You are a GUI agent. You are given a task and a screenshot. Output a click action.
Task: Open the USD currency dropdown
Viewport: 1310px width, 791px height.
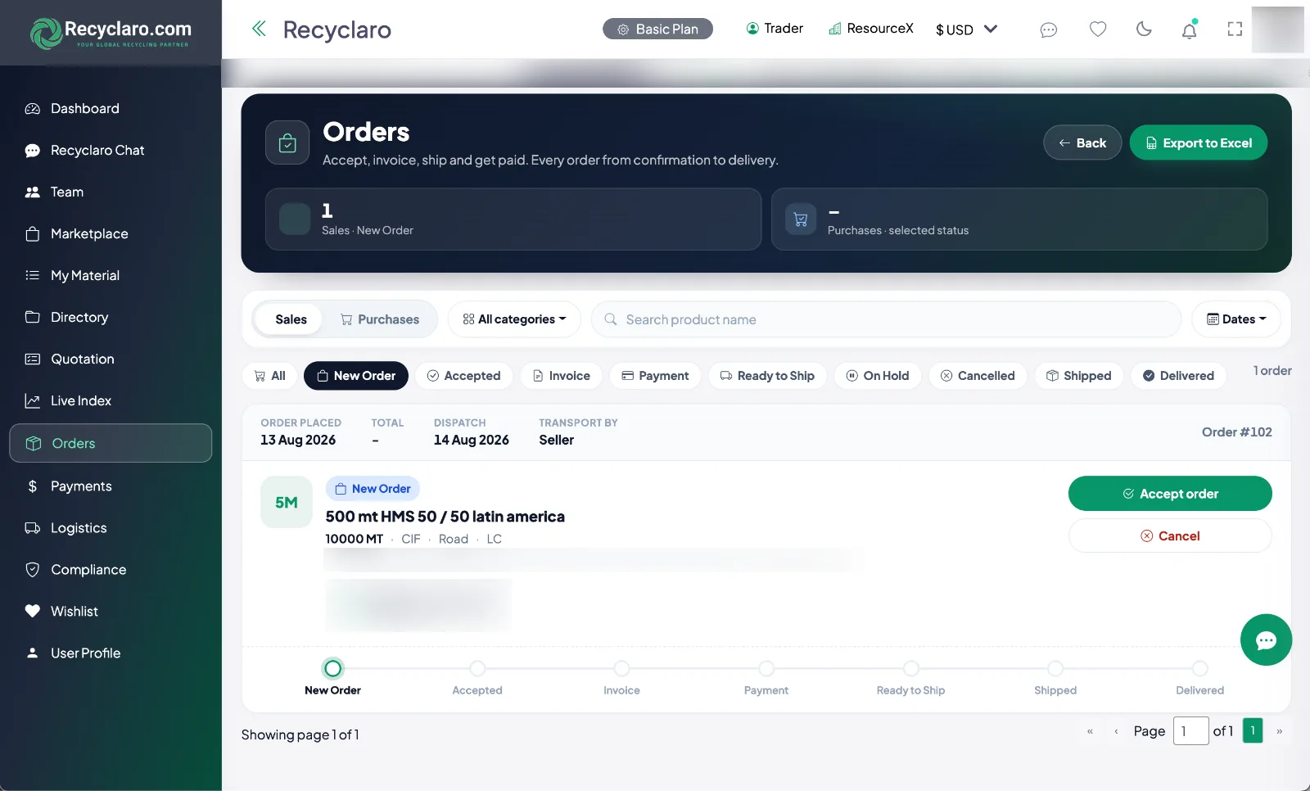(966, 29)
